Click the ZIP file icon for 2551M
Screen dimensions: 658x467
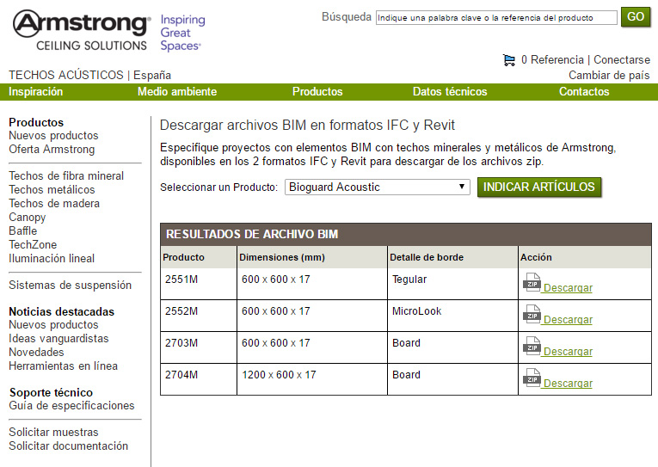coord(532,282)
